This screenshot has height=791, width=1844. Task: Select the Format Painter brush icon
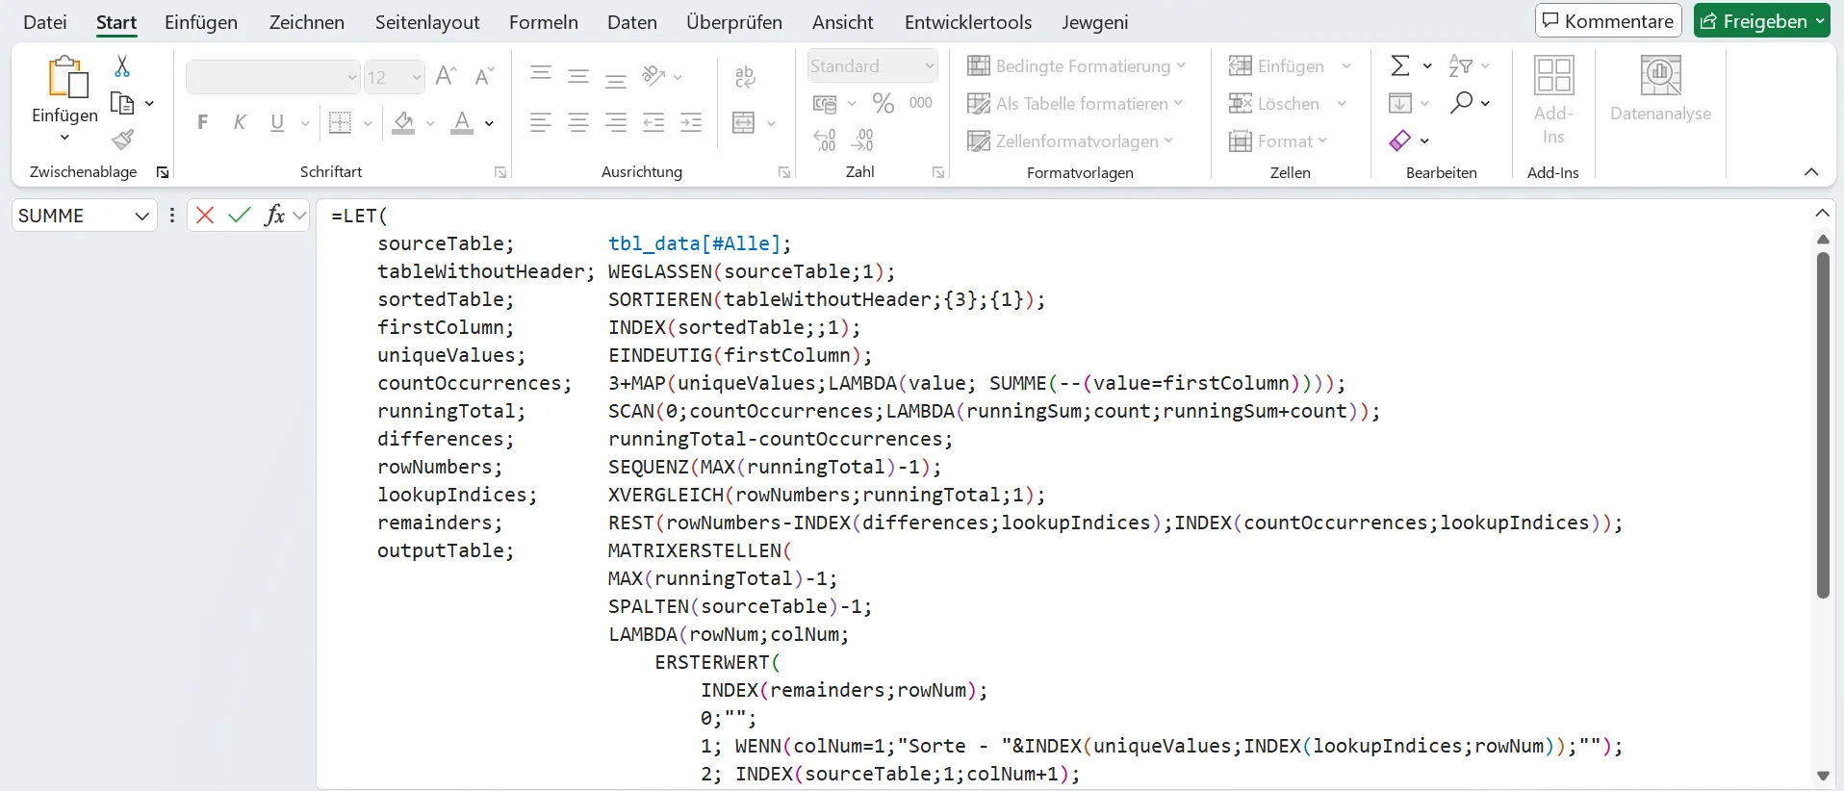coord(122,140)
